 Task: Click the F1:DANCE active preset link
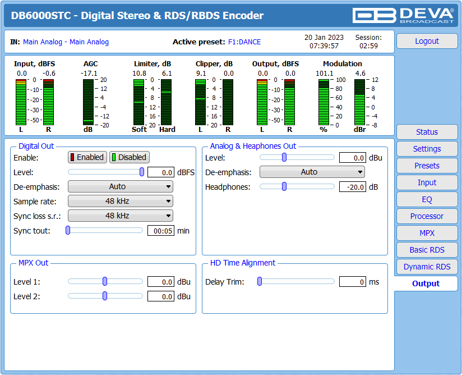[244, 42]
